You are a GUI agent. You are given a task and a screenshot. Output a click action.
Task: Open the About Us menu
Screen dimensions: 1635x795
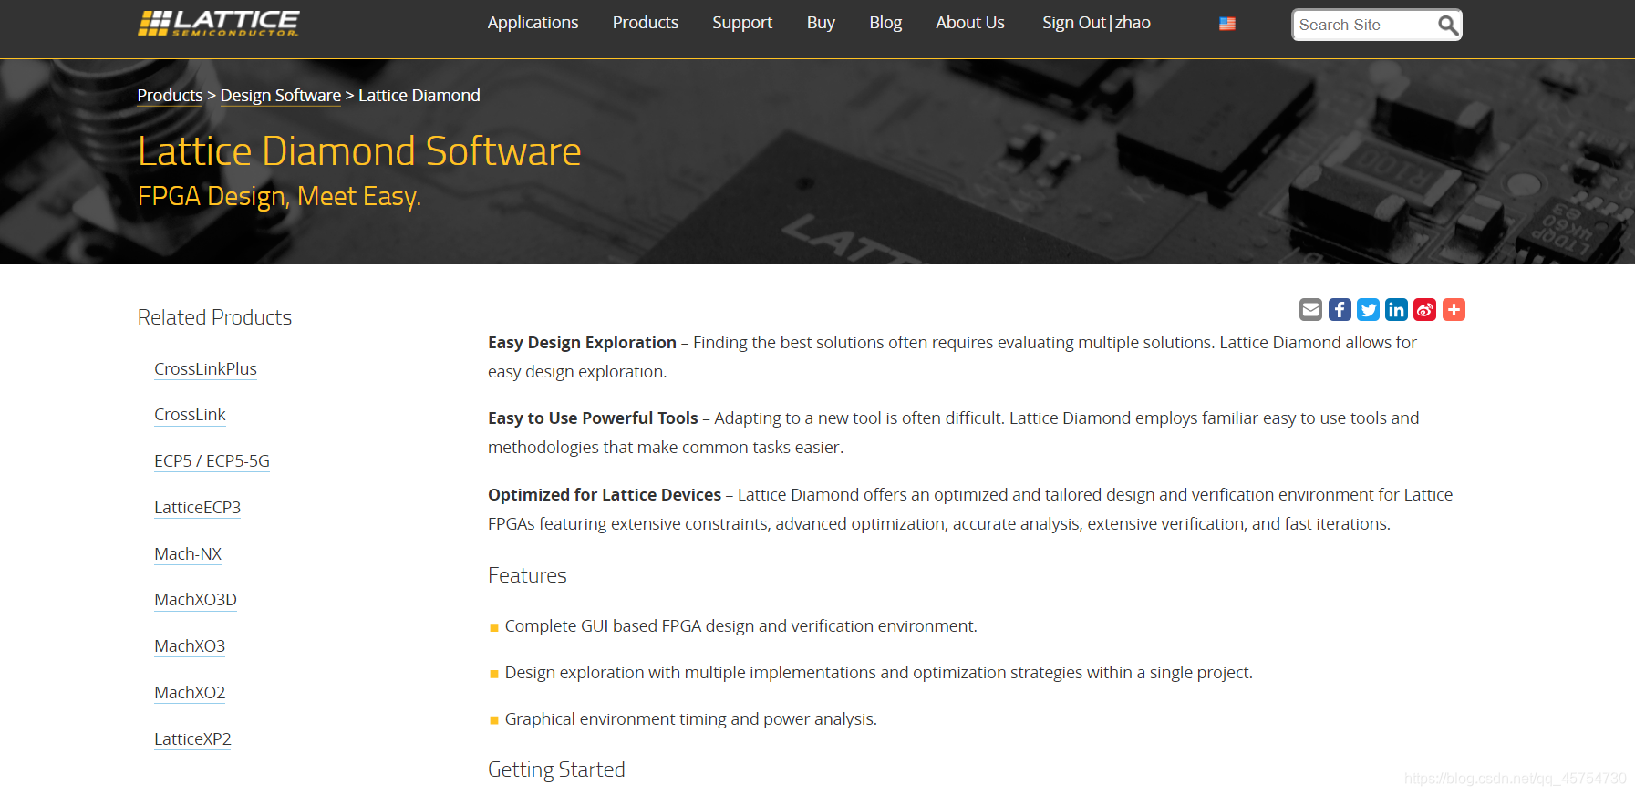pyautogui.click(x=970, y=23)
